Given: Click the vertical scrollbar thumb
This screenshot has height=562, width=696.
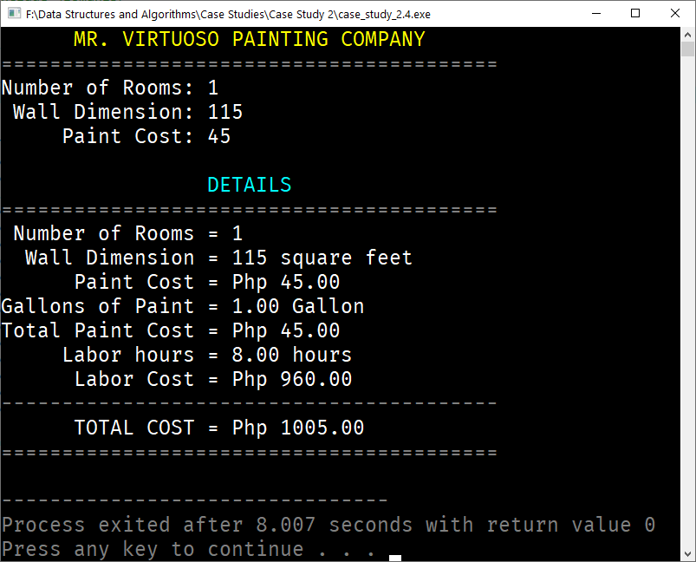Looking at the screenshot, I should click(687, 49).
